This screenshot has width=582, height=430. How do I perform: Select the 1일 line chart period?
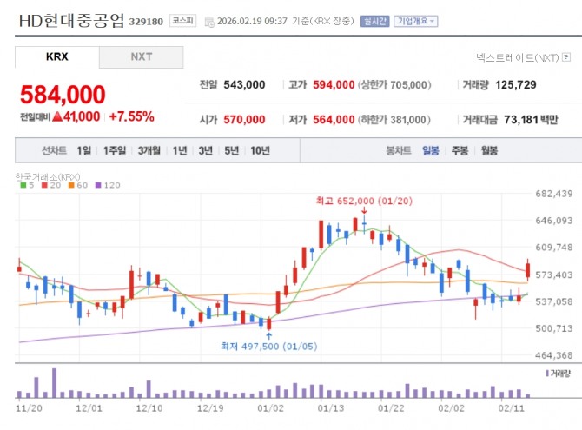[84, 150]
